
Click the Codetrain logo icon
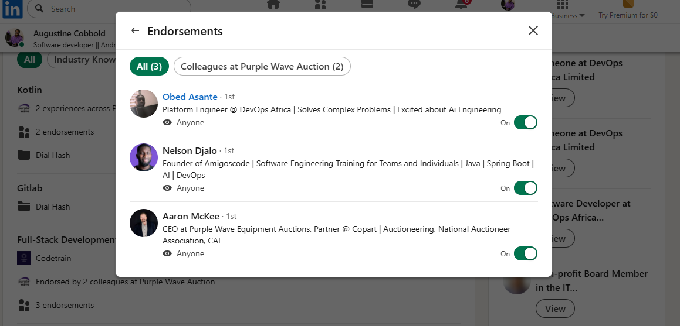pyautogui.click(x=24, y=258)
